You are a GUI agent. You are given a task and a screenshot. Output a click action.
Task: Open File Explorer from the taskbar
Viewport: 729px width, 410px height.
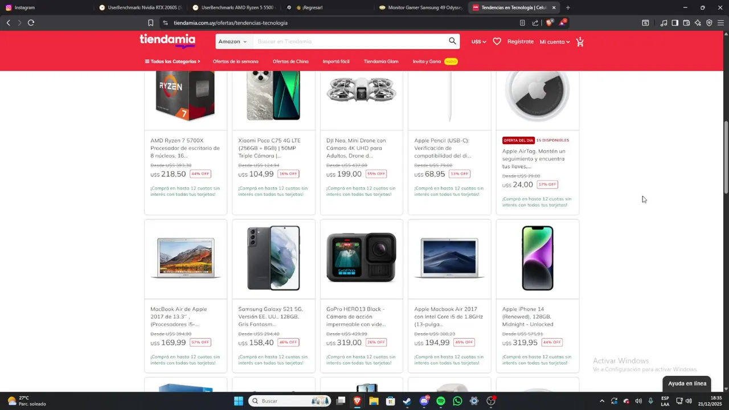point(374,401)
